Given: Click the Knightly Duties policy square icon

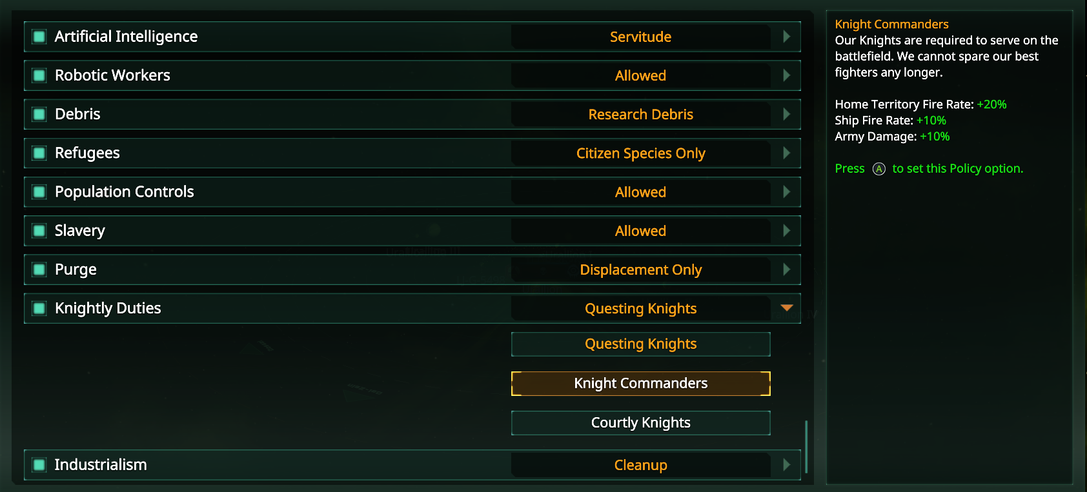Looking at the screenshot, I should (x=39, y=308).
